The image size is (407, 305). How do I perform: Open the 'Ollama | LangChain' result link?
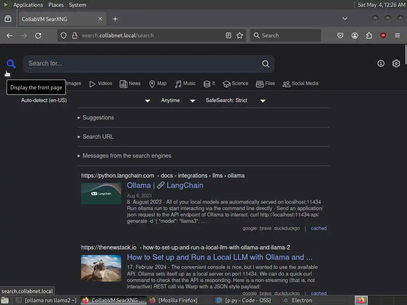coord(165,185)
